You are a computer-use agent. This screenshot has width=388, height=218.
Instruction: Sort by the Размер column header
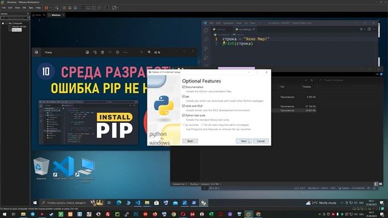(x=306, y=87)
